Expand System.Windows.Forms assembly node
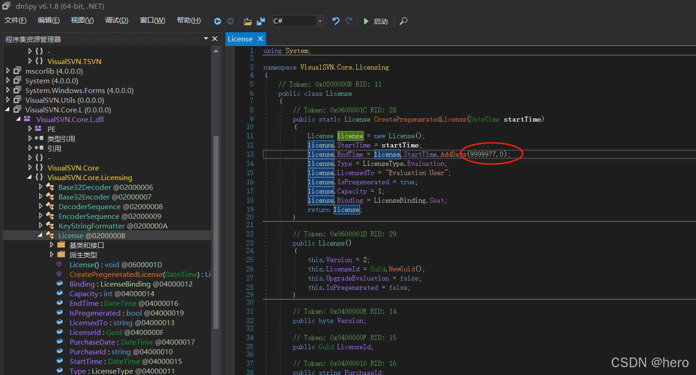The width and height of the screenshot is (696, 375). pos(8,90)
